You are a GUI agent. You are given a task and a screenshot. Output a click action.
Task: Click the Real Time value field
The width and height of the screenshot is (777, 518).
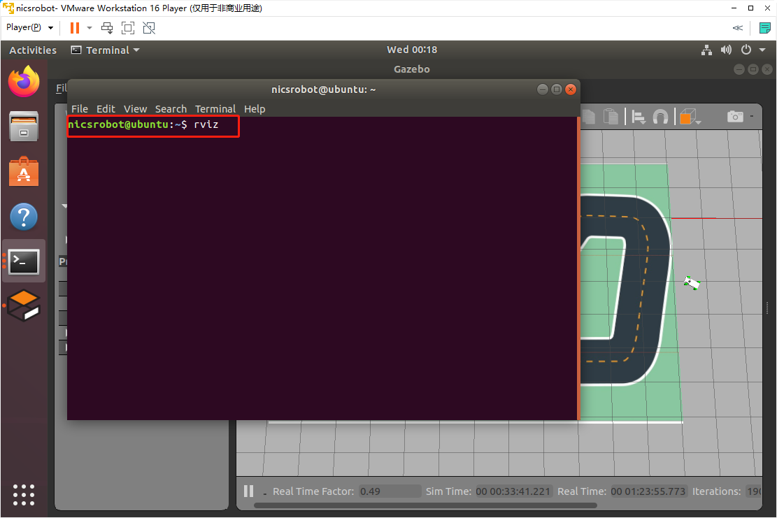[648, 491]
